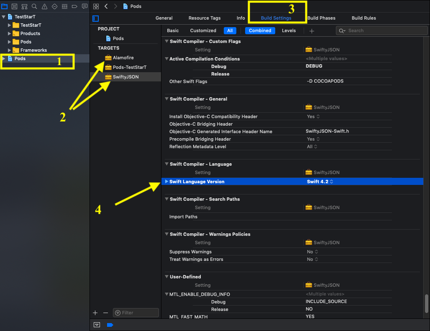Open the Test navigator diamond icon

pos(54,6)
